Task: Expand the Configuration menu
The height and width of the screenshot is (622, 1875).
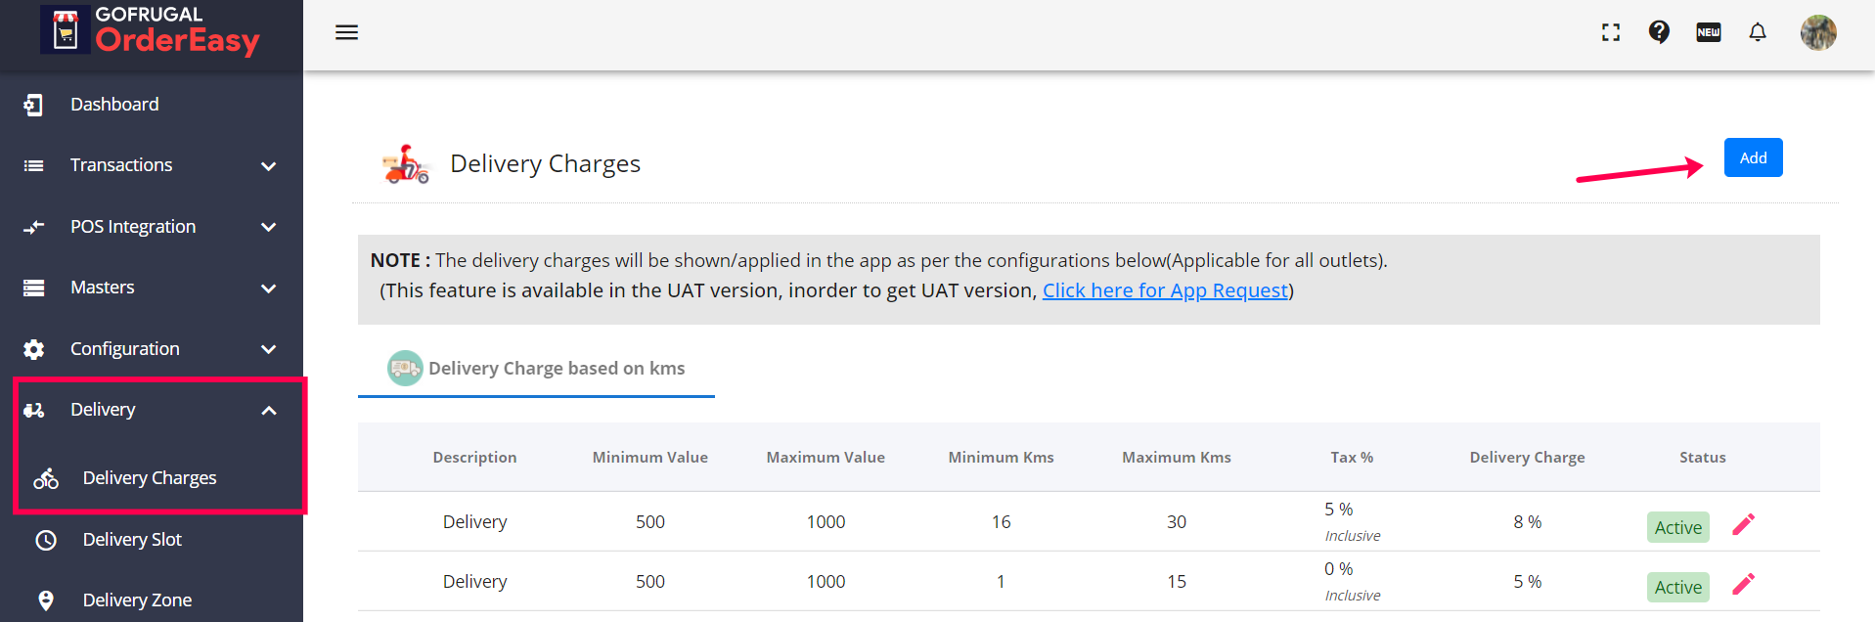Action: (152, 349)
